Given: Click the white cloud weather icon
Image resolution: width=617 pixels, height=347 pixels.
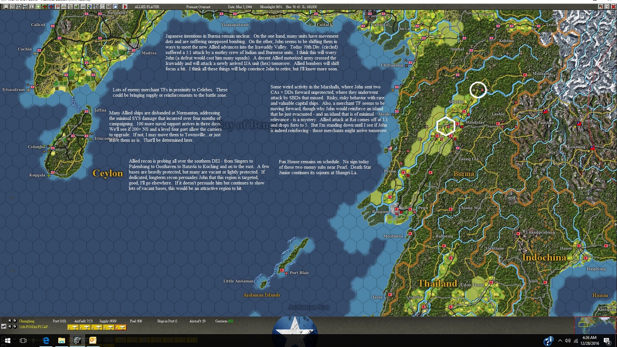Looking at the screenshot, I should coord(115,7).
